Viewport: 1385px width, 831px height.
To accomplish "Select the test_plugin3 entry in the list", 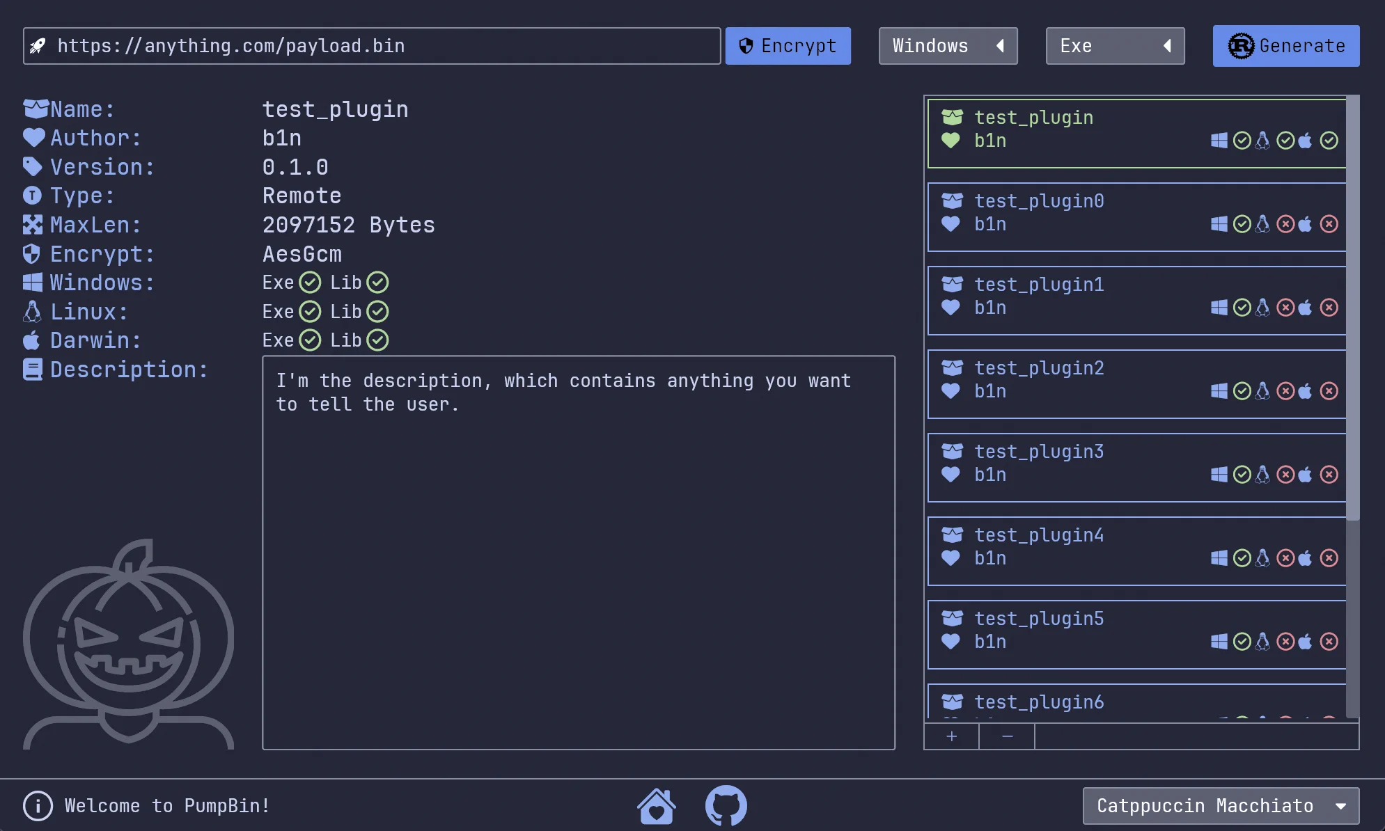I will tap(1137, 468).
